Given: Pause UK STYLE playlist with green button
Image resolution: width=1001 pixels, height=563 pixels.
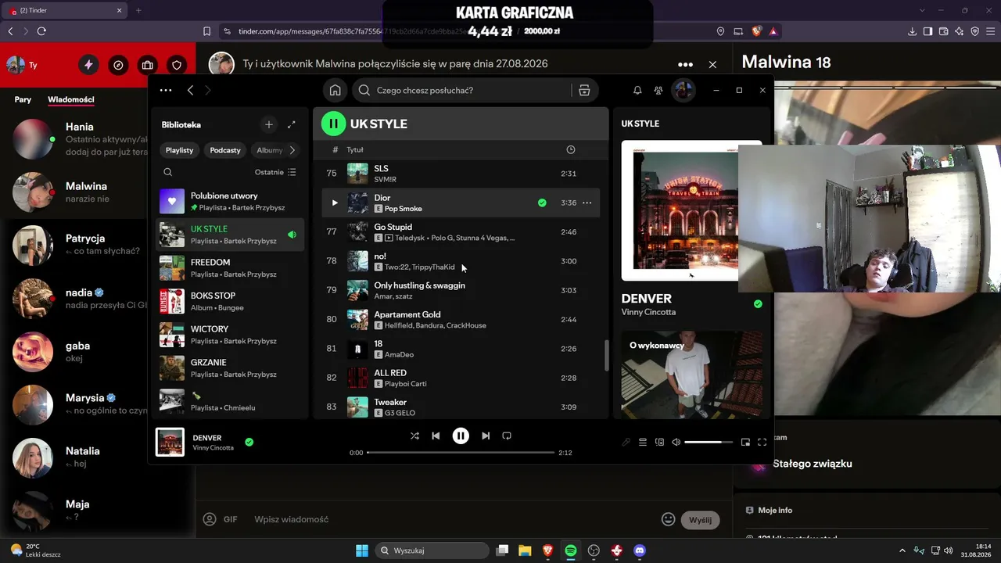Looking at the screenshot, I should [333, 124].
